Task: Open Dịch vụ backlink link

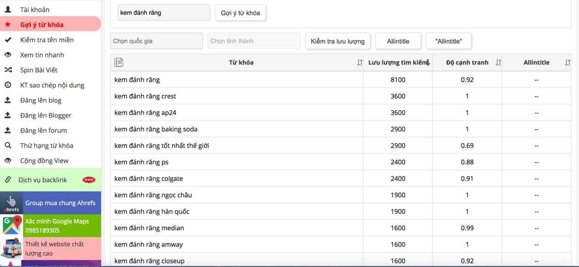Action: tap(51, 180)
